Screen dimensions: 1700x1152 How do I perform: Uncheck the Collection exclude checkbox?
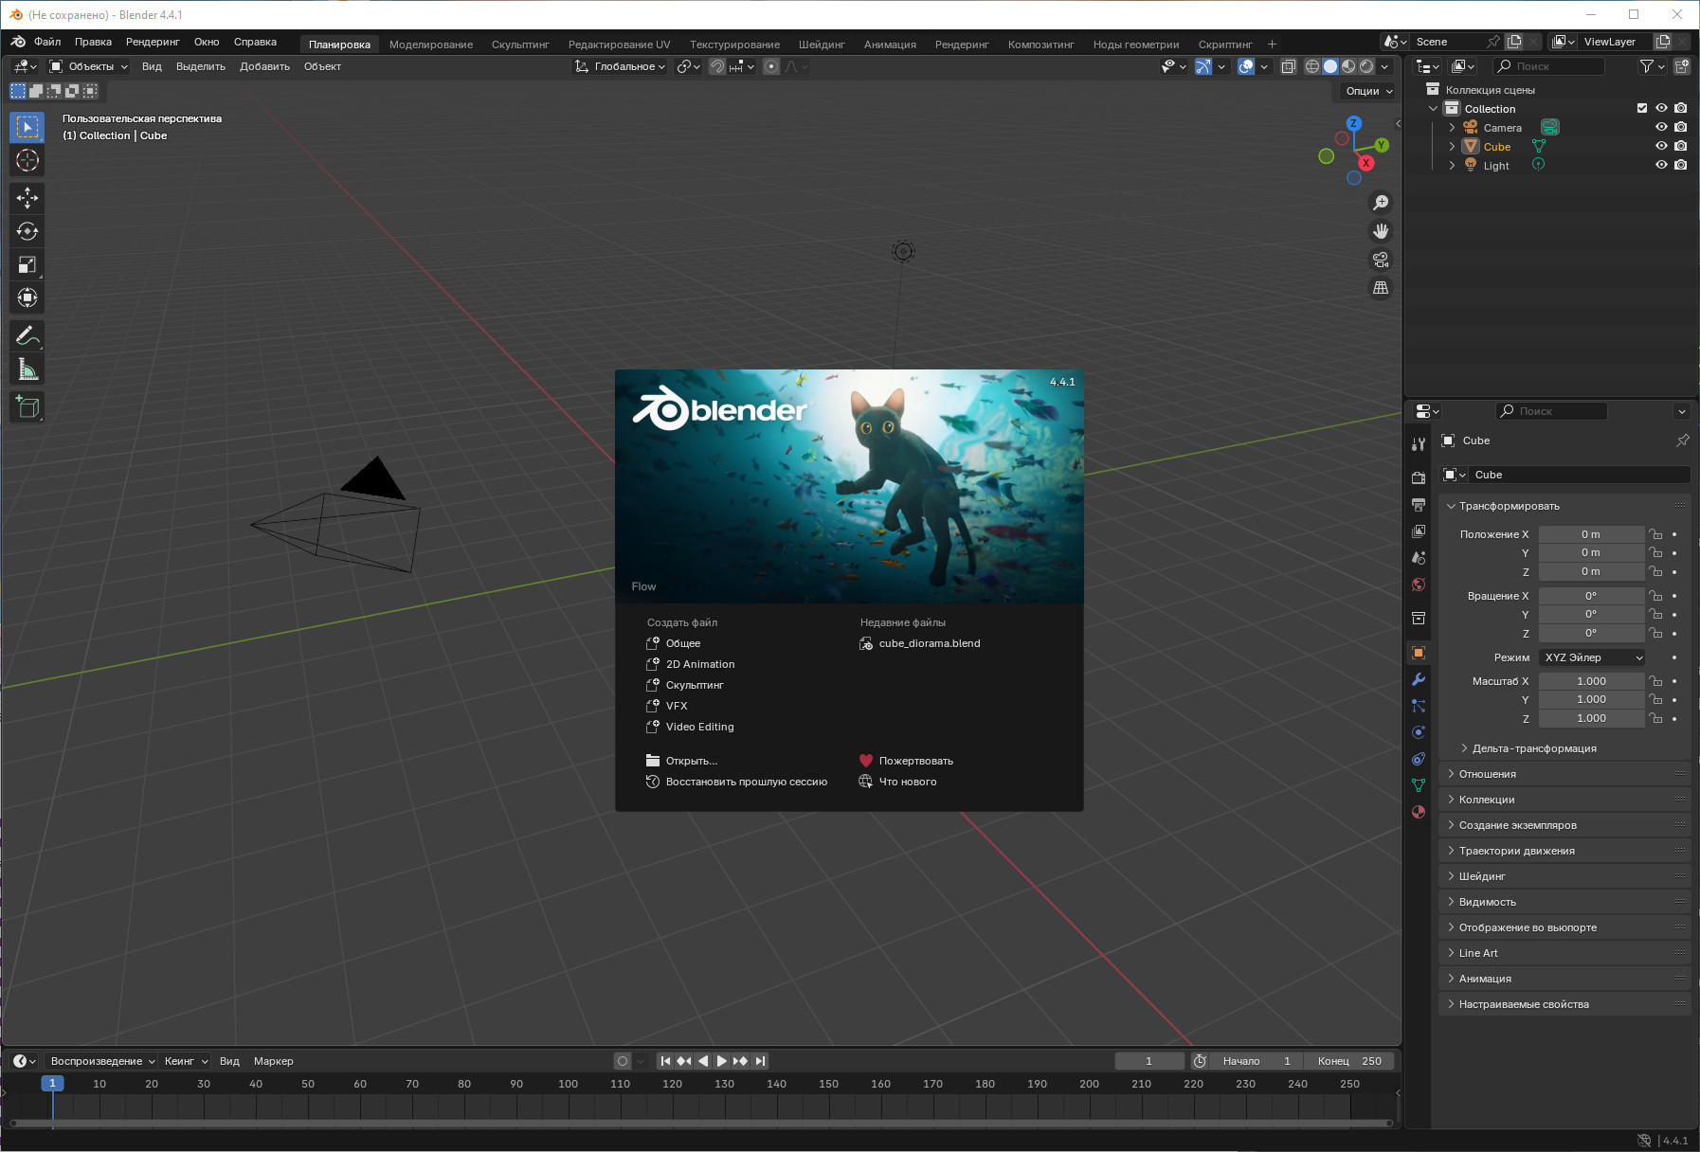pos(1642,108)
